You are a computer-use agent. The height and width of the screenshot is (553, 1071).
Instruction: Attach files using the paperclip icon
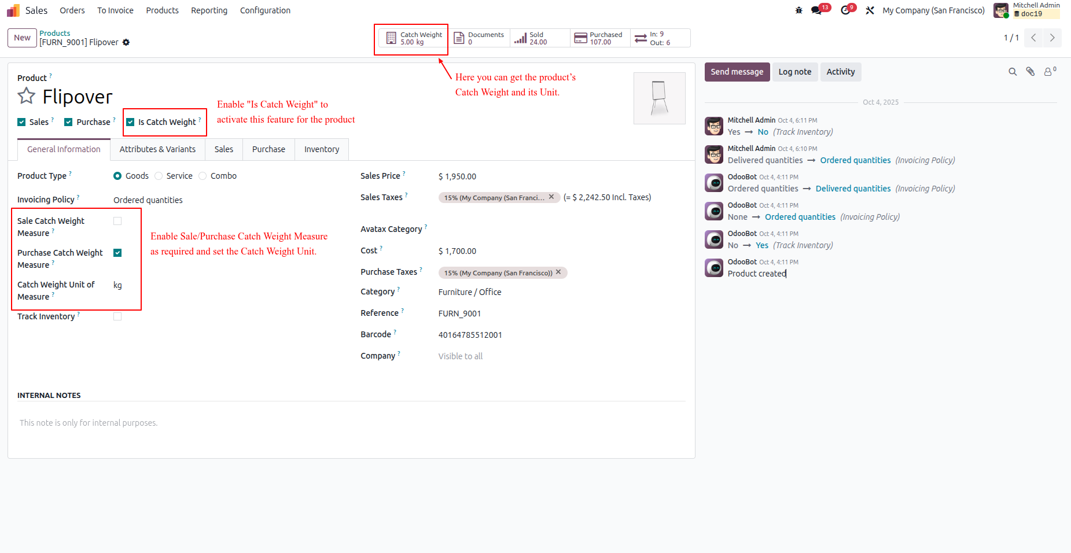click(x=1030, y=72)
